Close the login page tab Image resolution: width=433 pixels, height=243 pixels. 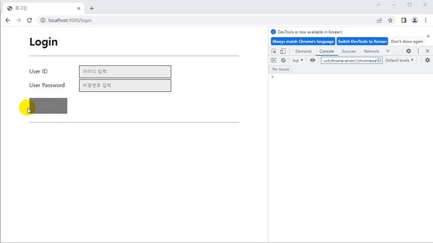click(78, 9)
